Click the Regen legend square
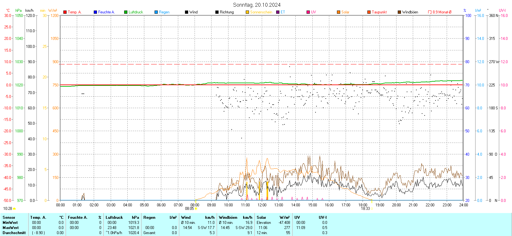Image resolution: width=512 pixels, height=236 pixels. pos(156,12)
